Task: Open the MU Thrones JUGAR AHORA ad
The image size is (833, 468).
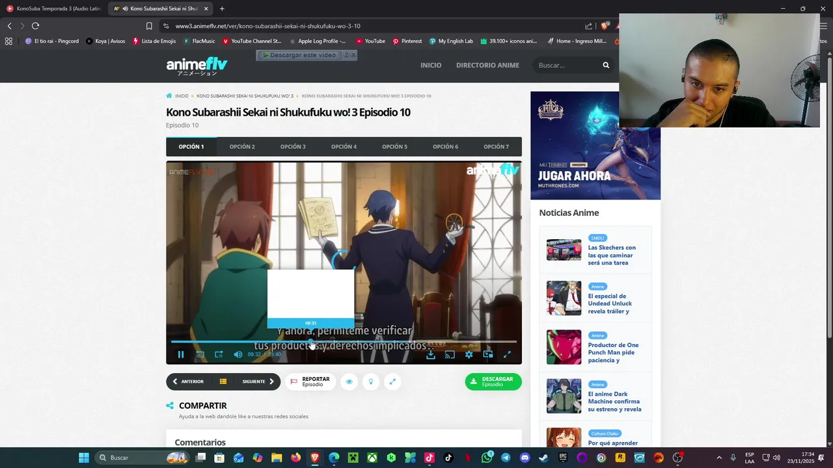Action: pyautogui.click(x=595, y=146)
